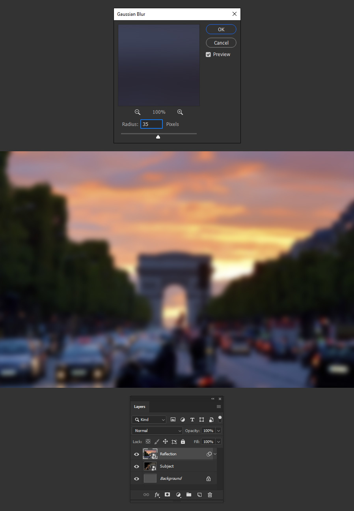Screen dimensions: 354x511
Task: Click the Radius slider handle
Action: click(x=158, y=137)
